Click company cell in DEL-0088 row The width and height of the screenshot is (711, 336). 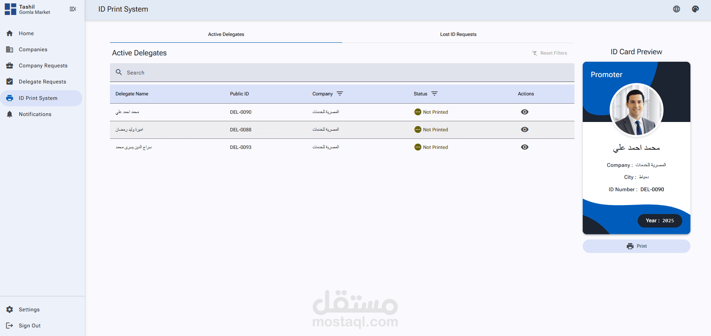pyautogui.click(x=326, y=129)
